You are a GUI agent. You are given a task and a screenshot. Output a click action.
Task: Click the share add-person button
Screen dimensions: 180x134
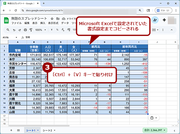point(155,20)
